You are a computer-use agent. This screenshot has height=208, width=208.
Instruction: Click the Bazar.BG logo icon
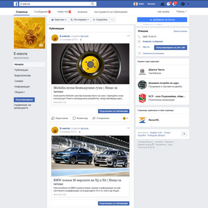(142, 120)
